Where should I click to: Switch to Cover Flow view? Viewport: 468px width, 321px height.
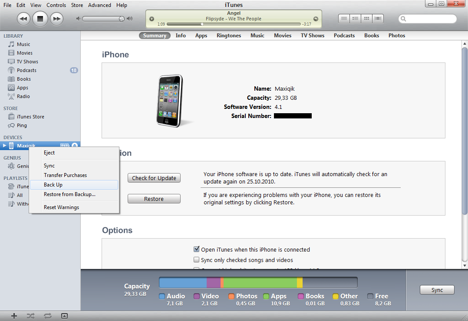(378, 19)
